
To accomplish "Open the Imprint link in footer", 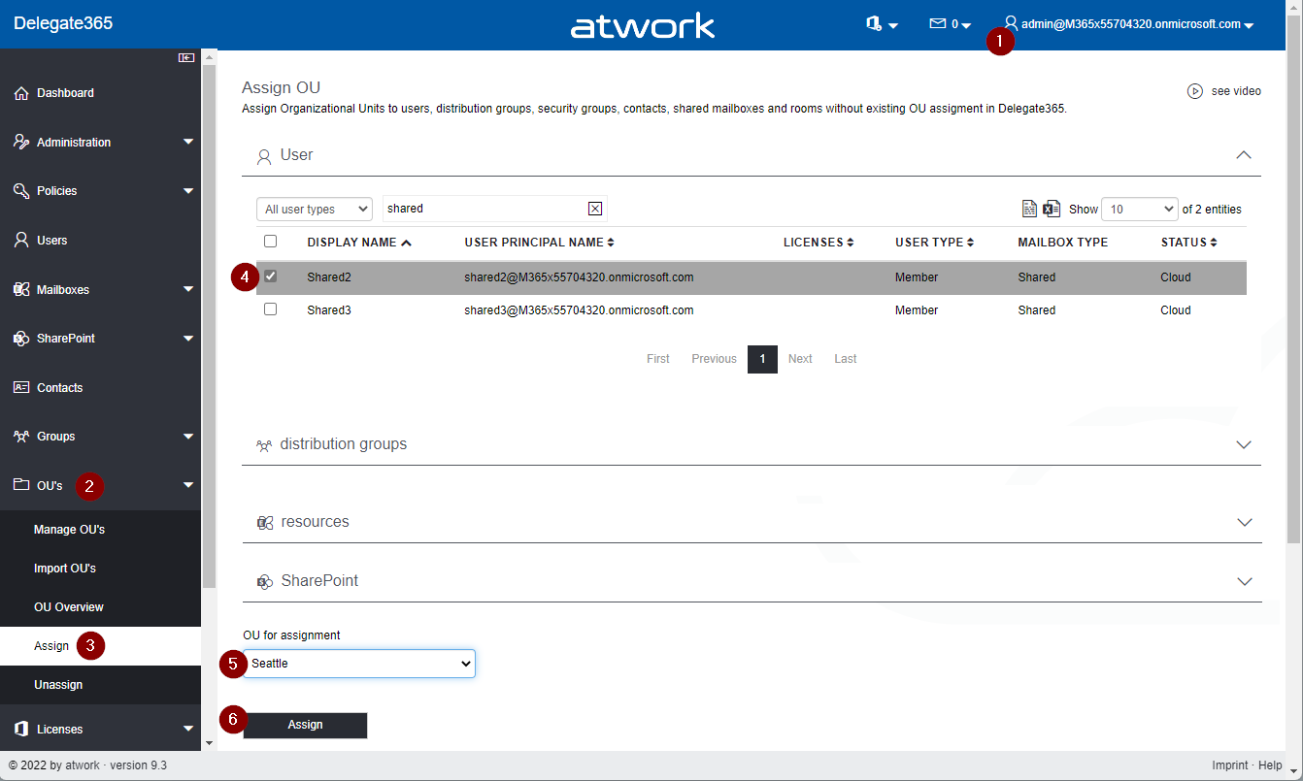I will point(1229,765).
